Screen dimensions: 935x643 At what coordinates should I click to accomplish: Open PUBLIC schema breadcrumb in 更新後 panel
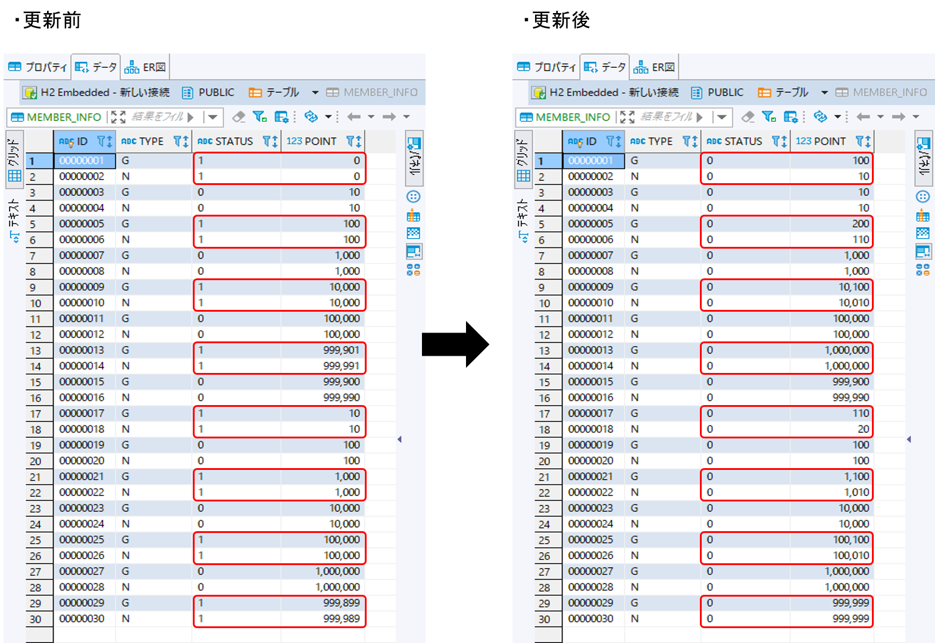coord(718,93)
